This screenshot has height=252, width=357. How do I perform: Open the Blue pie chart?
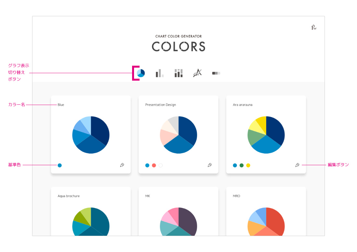91,135
